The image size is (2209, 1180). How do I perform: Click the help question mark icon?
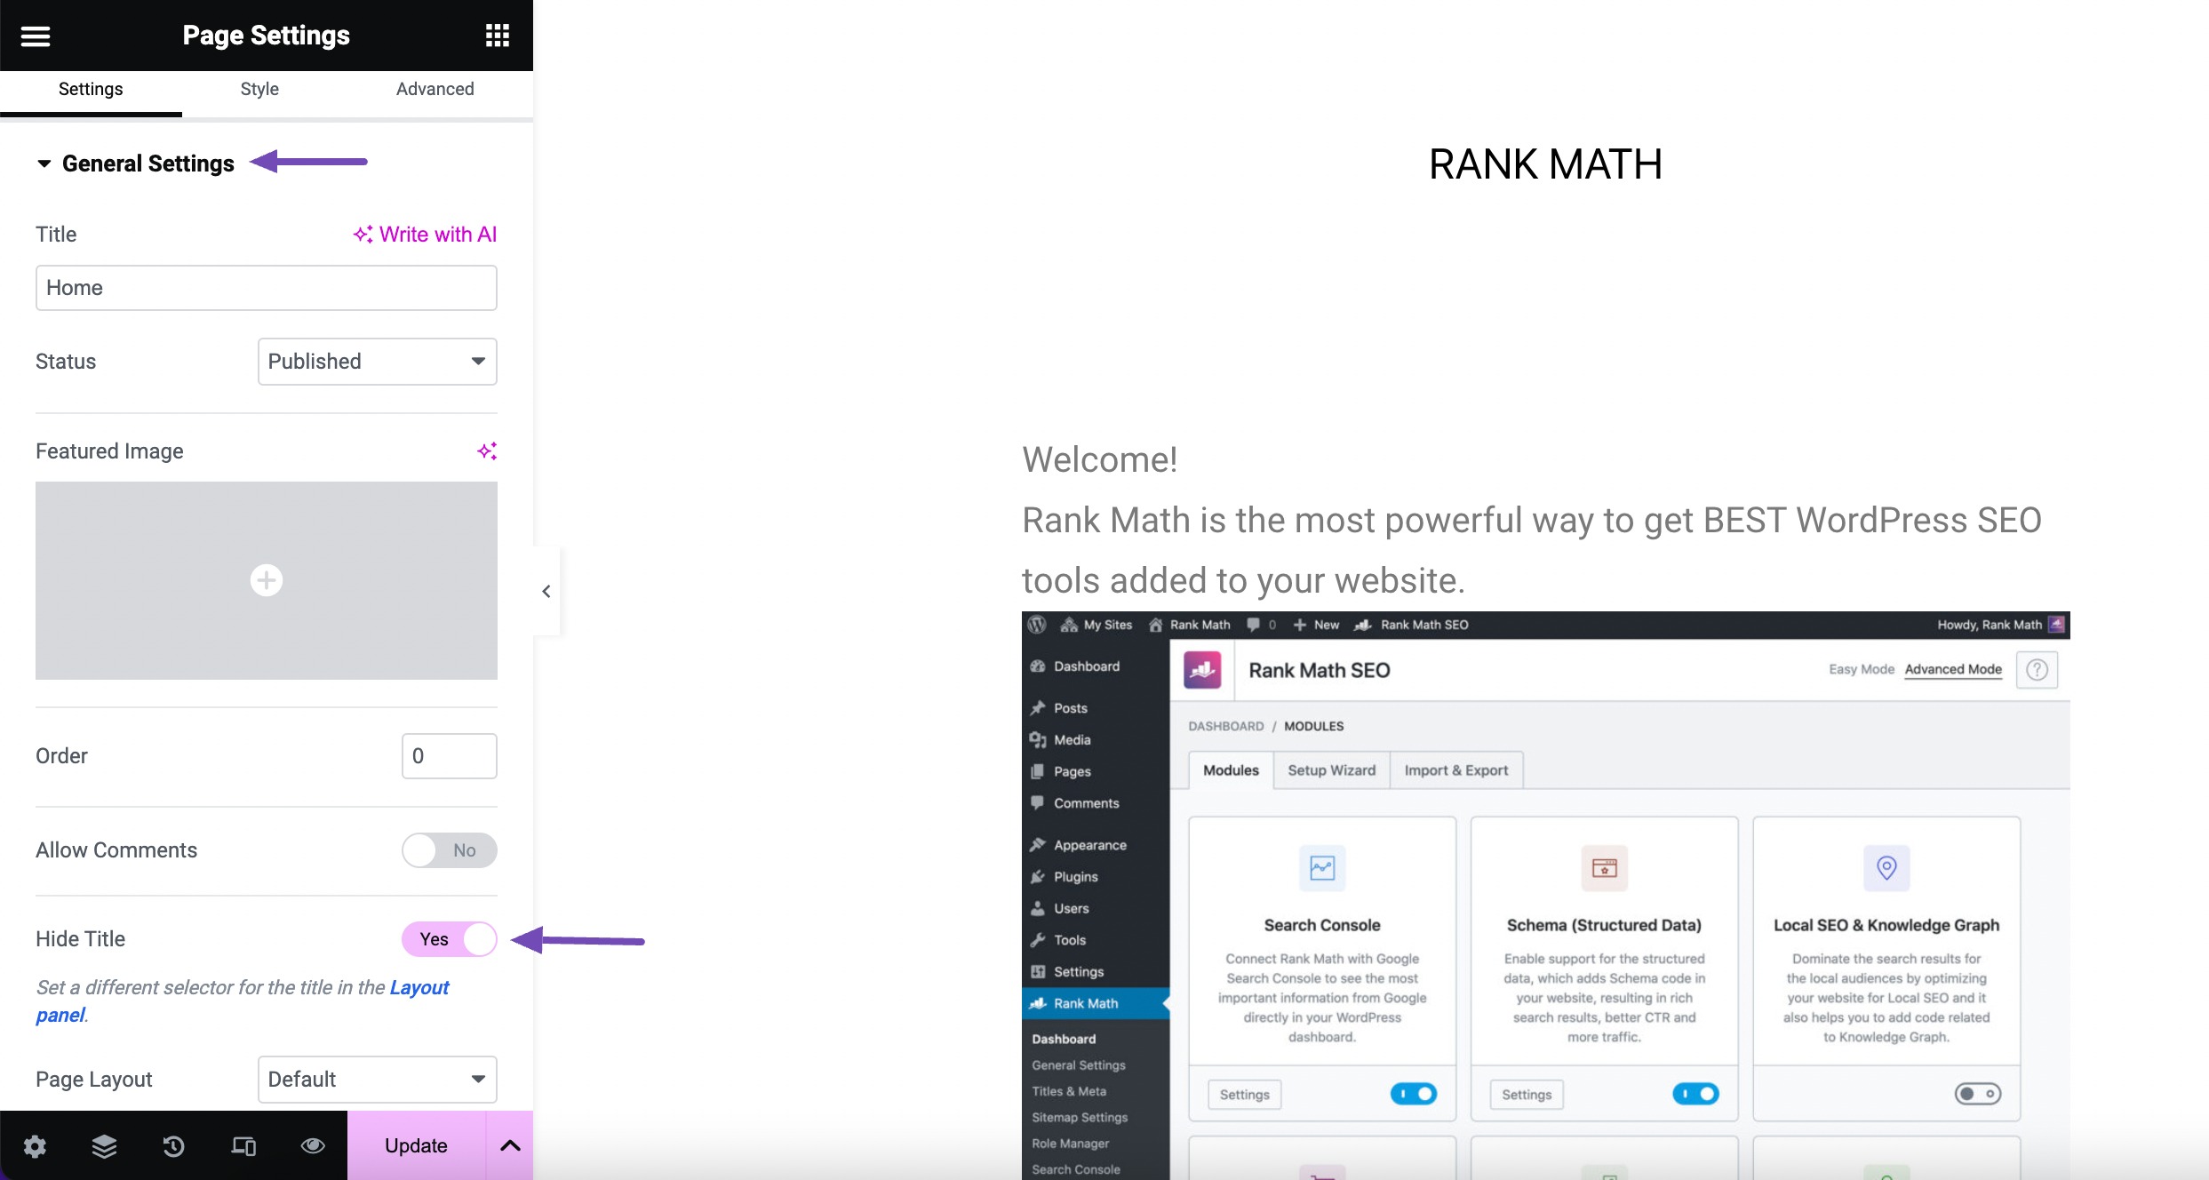point(2038,670)
